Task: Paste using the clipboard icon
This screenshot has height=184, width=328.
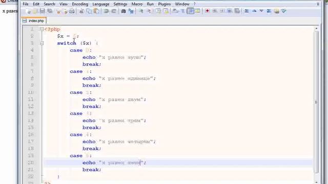Action: click(x=96, y=11)
